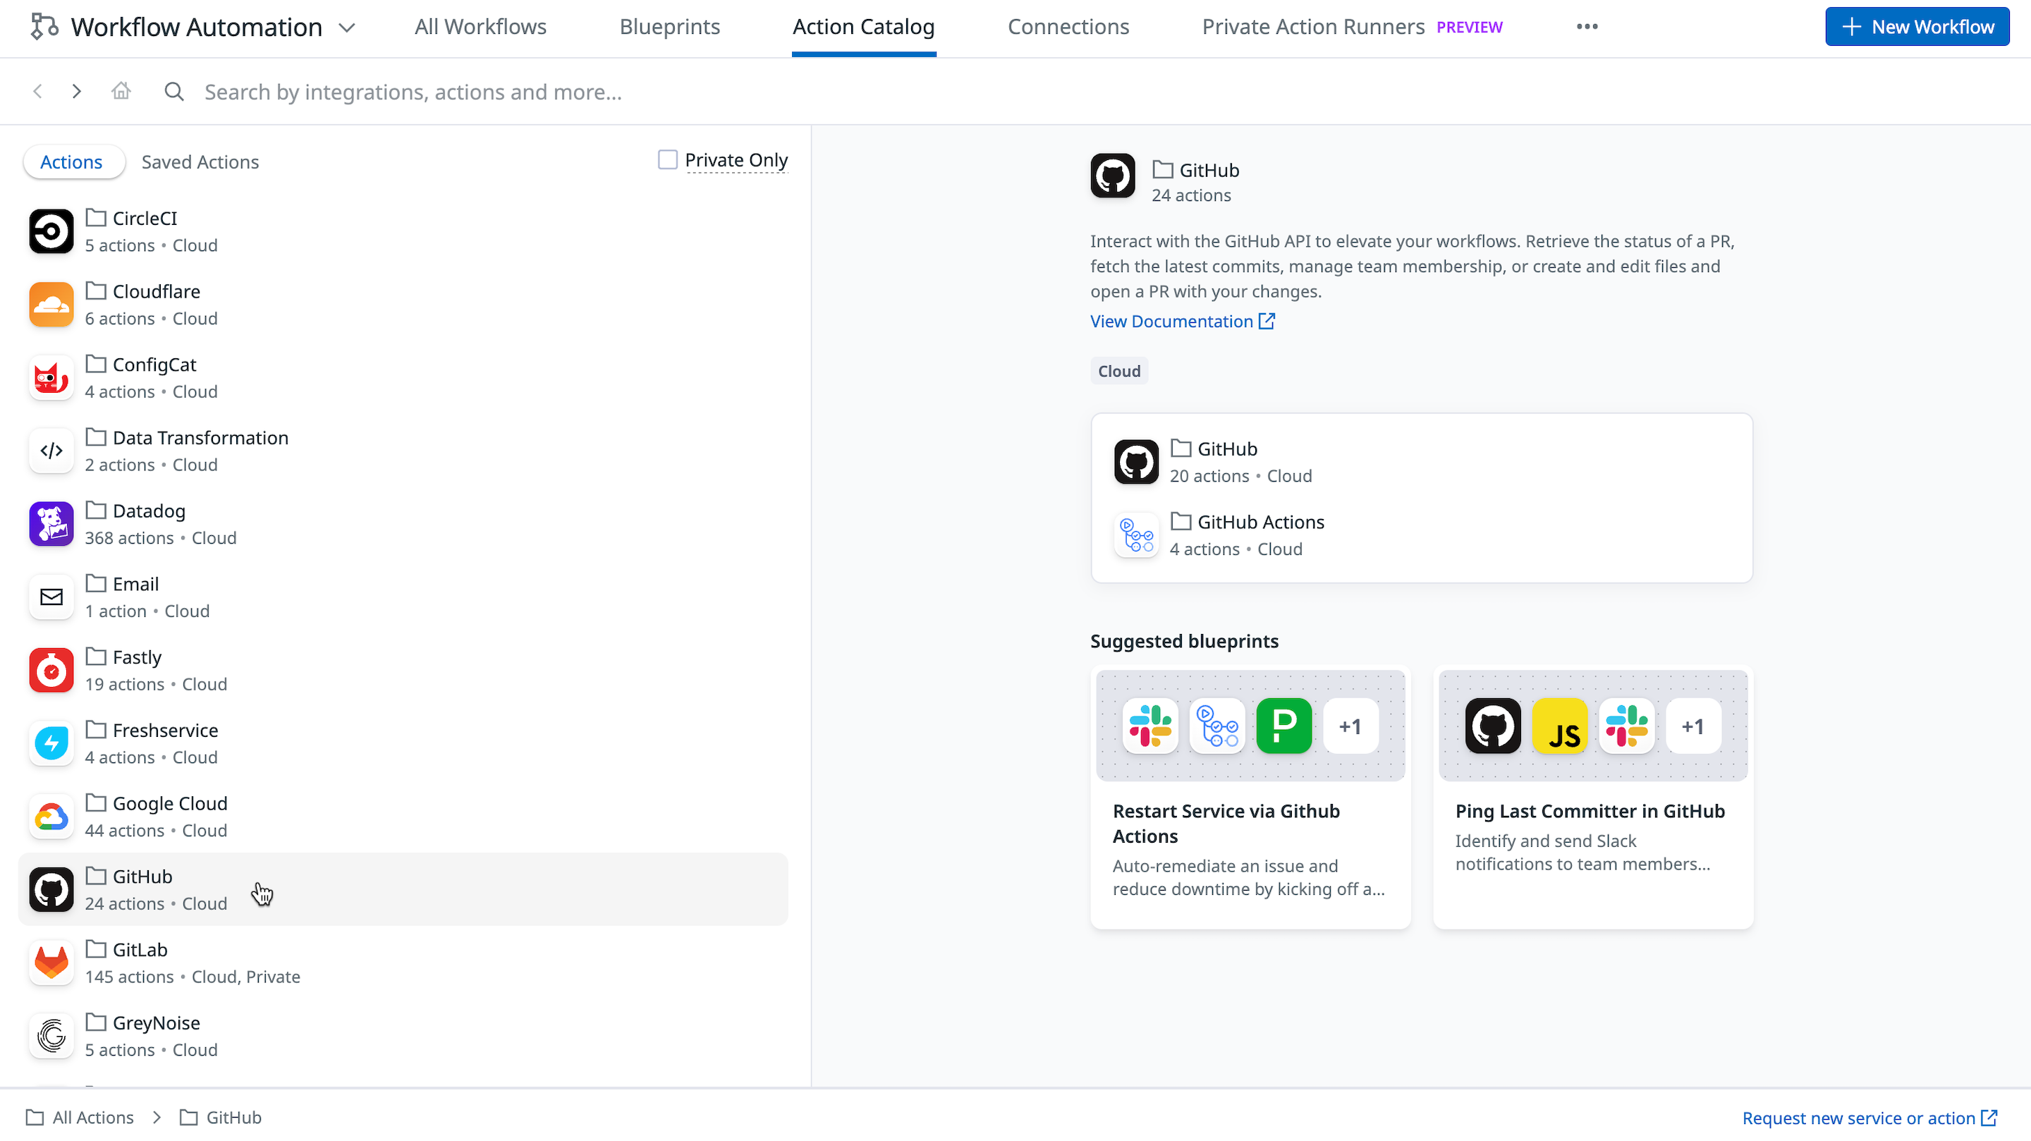Open Request new service or action link
This screenshot has height=1141, width=2031.
[x=1870, y=1118]
